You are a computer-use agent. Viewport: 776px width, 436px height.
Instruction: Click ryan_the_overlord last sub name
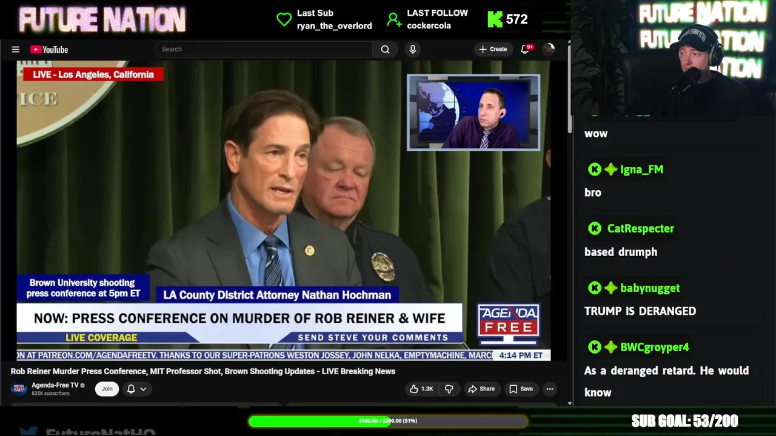pyautogui.click(x=335, y=25)
